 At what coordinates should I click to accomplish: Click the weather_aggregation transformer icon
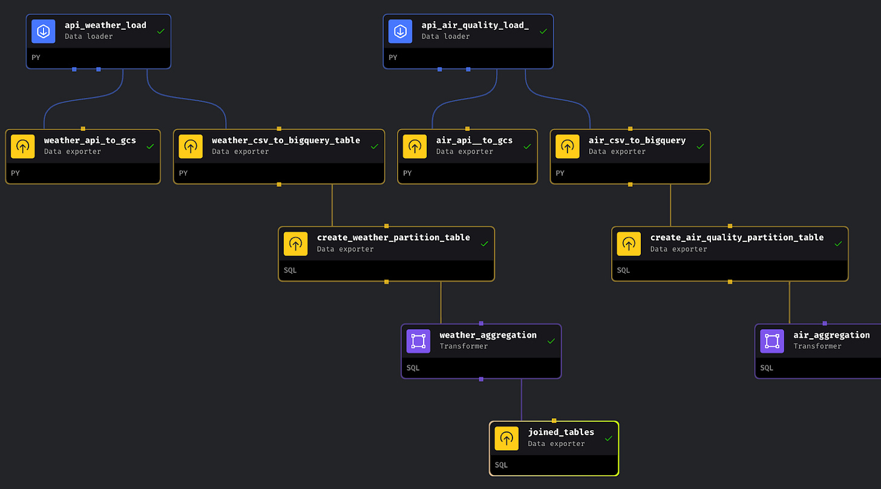pyautogui.click(x=419, y=341)
